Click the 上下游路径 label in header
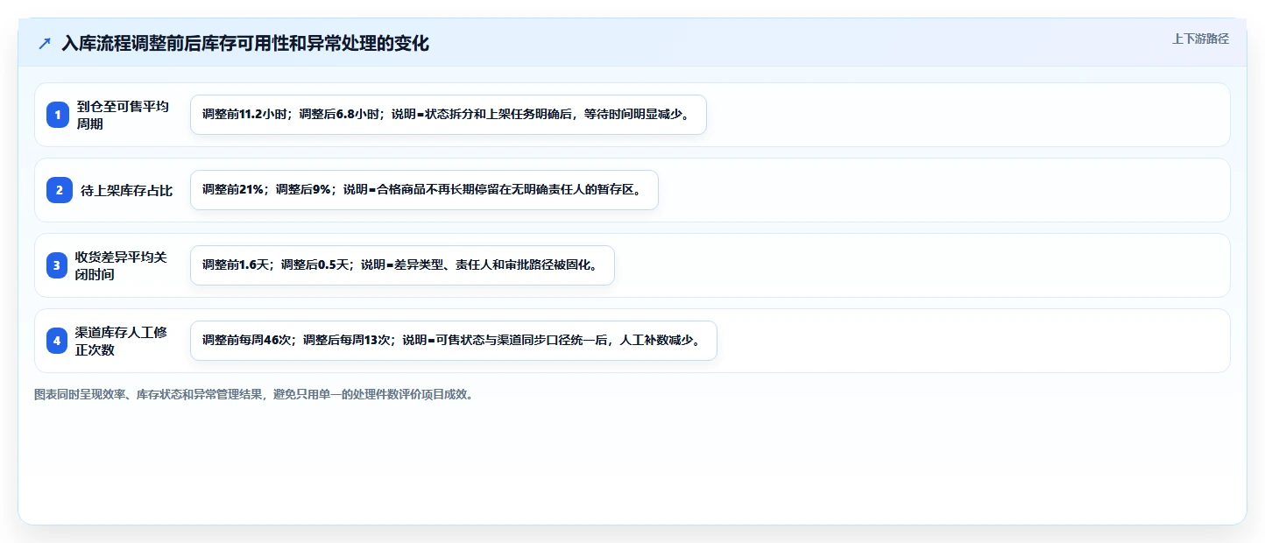 pyautogui.click(x=1200, y=39)
